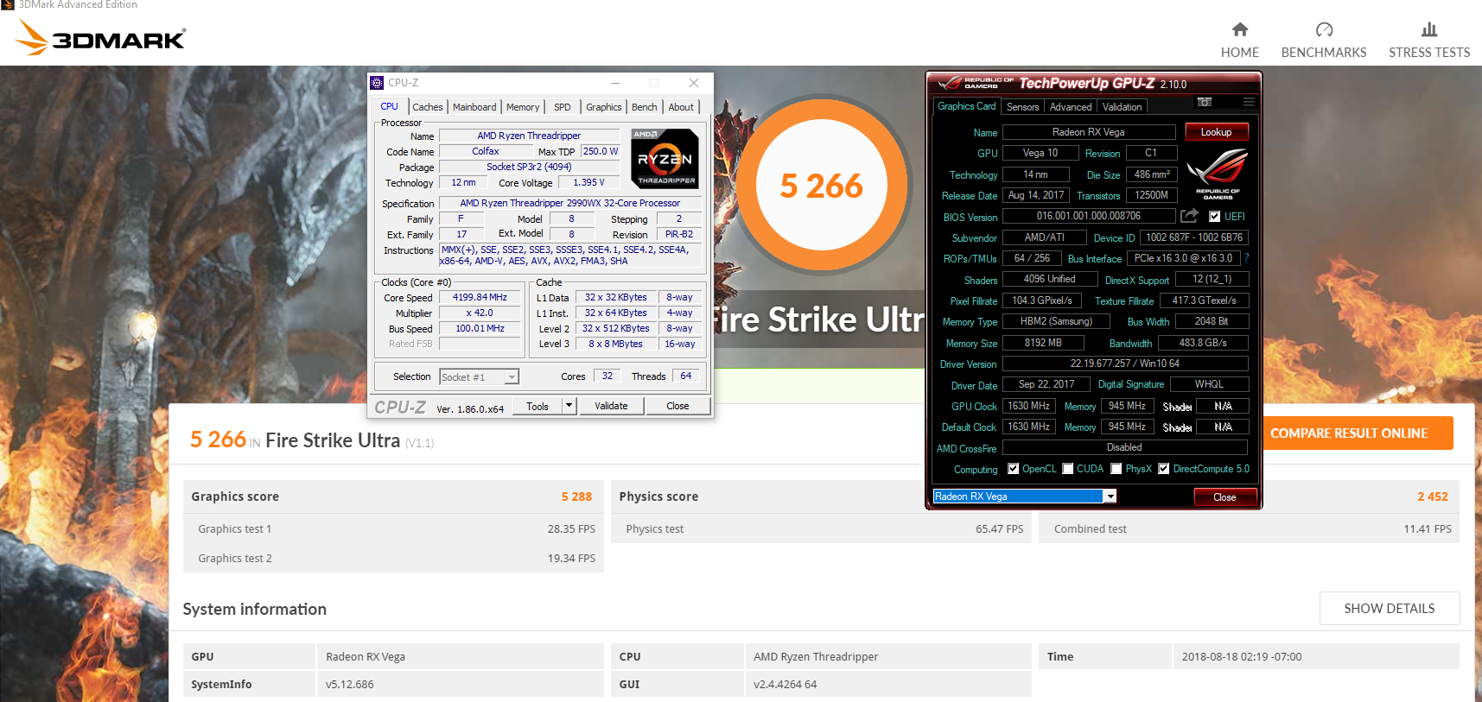Click the Validate button in CPU-Z
This screenshot has height=702, width=1482.
point(611,406)
